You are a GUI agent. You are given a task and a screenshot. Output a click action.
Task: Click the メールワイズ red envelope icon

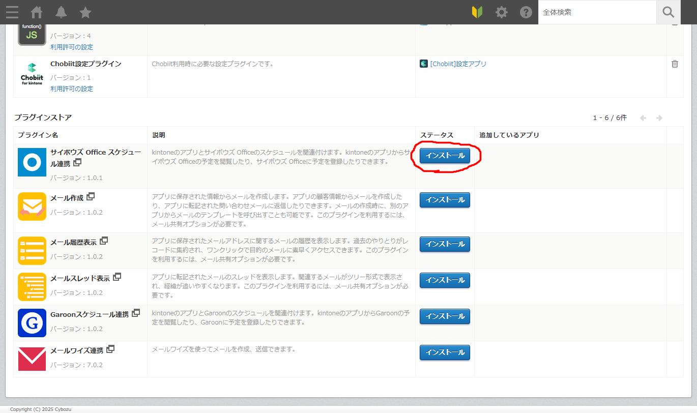[x=32, y=359]
